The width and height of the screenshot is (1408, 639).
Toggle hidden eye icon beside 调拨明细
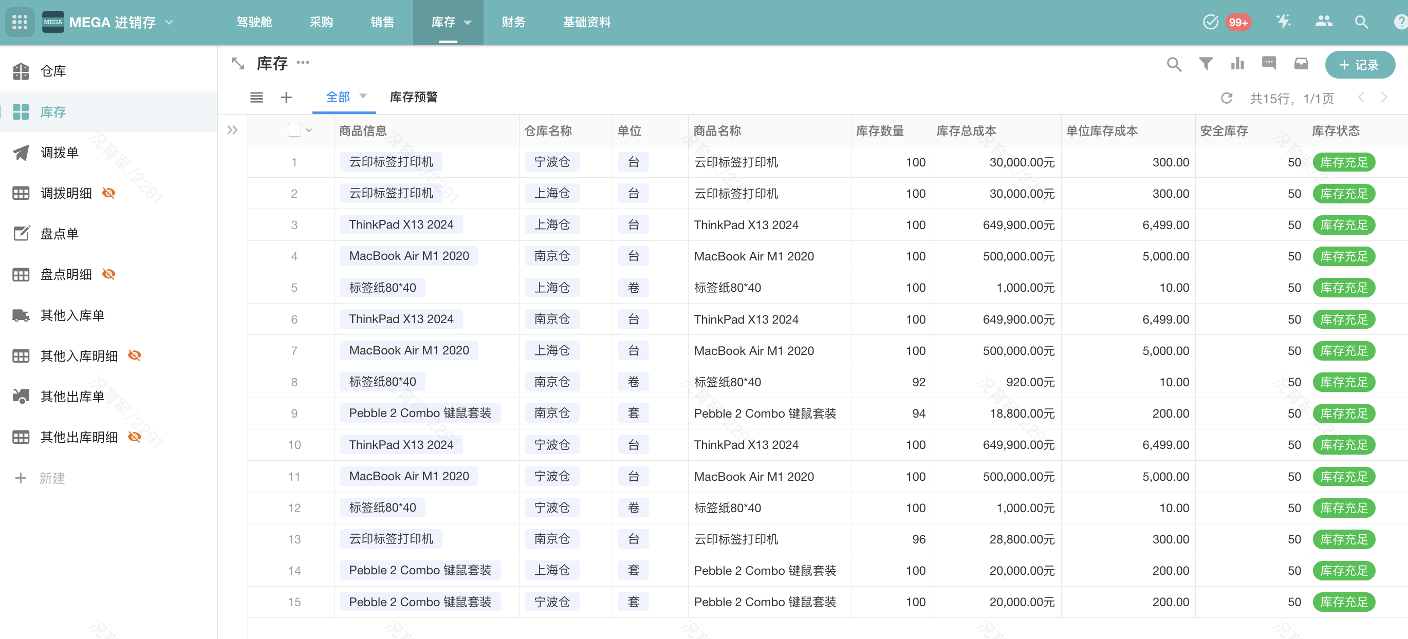click(x=109, y=193)
